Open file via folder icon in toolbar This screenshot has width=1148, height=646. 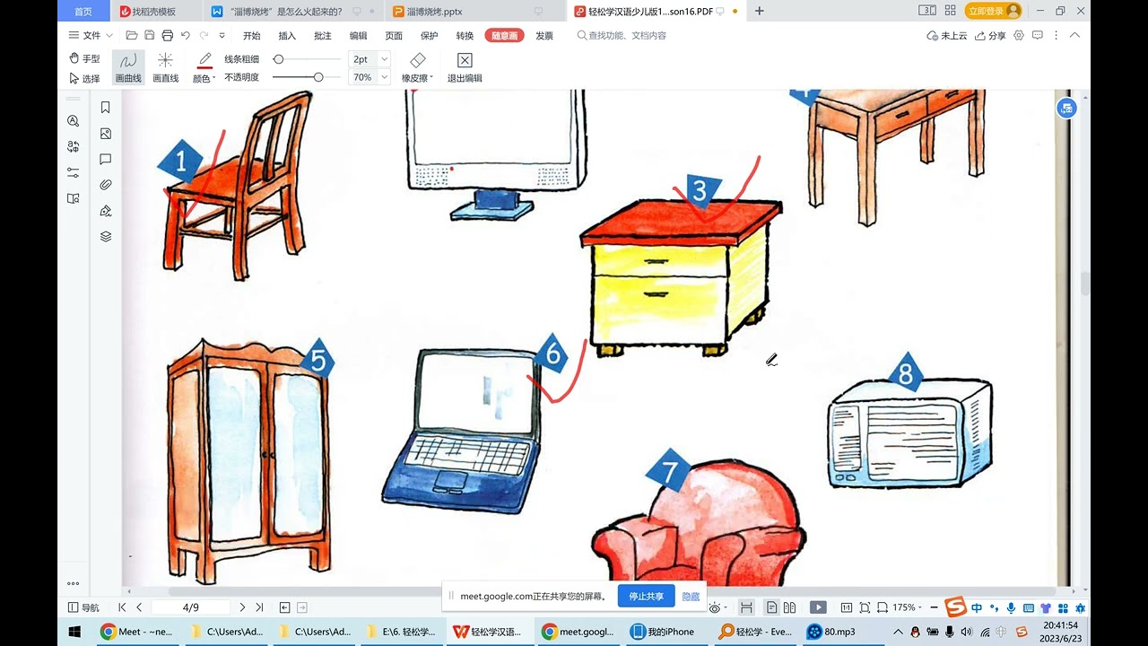[x=132, y=36]
